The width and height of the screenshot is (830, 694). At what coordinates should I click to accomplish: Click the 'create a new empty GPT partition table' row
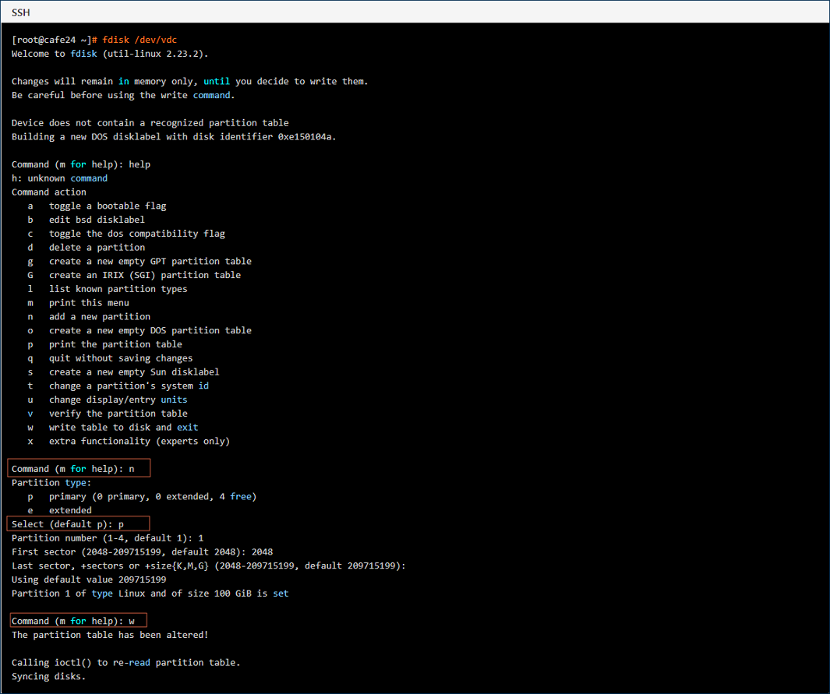point(140,261)
